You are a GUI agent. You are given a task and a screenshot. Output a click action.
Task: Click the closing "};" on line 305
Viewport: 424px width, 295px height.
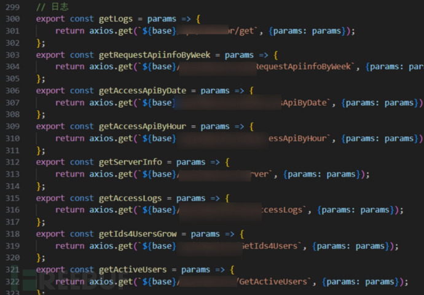[x=41, y=79]
